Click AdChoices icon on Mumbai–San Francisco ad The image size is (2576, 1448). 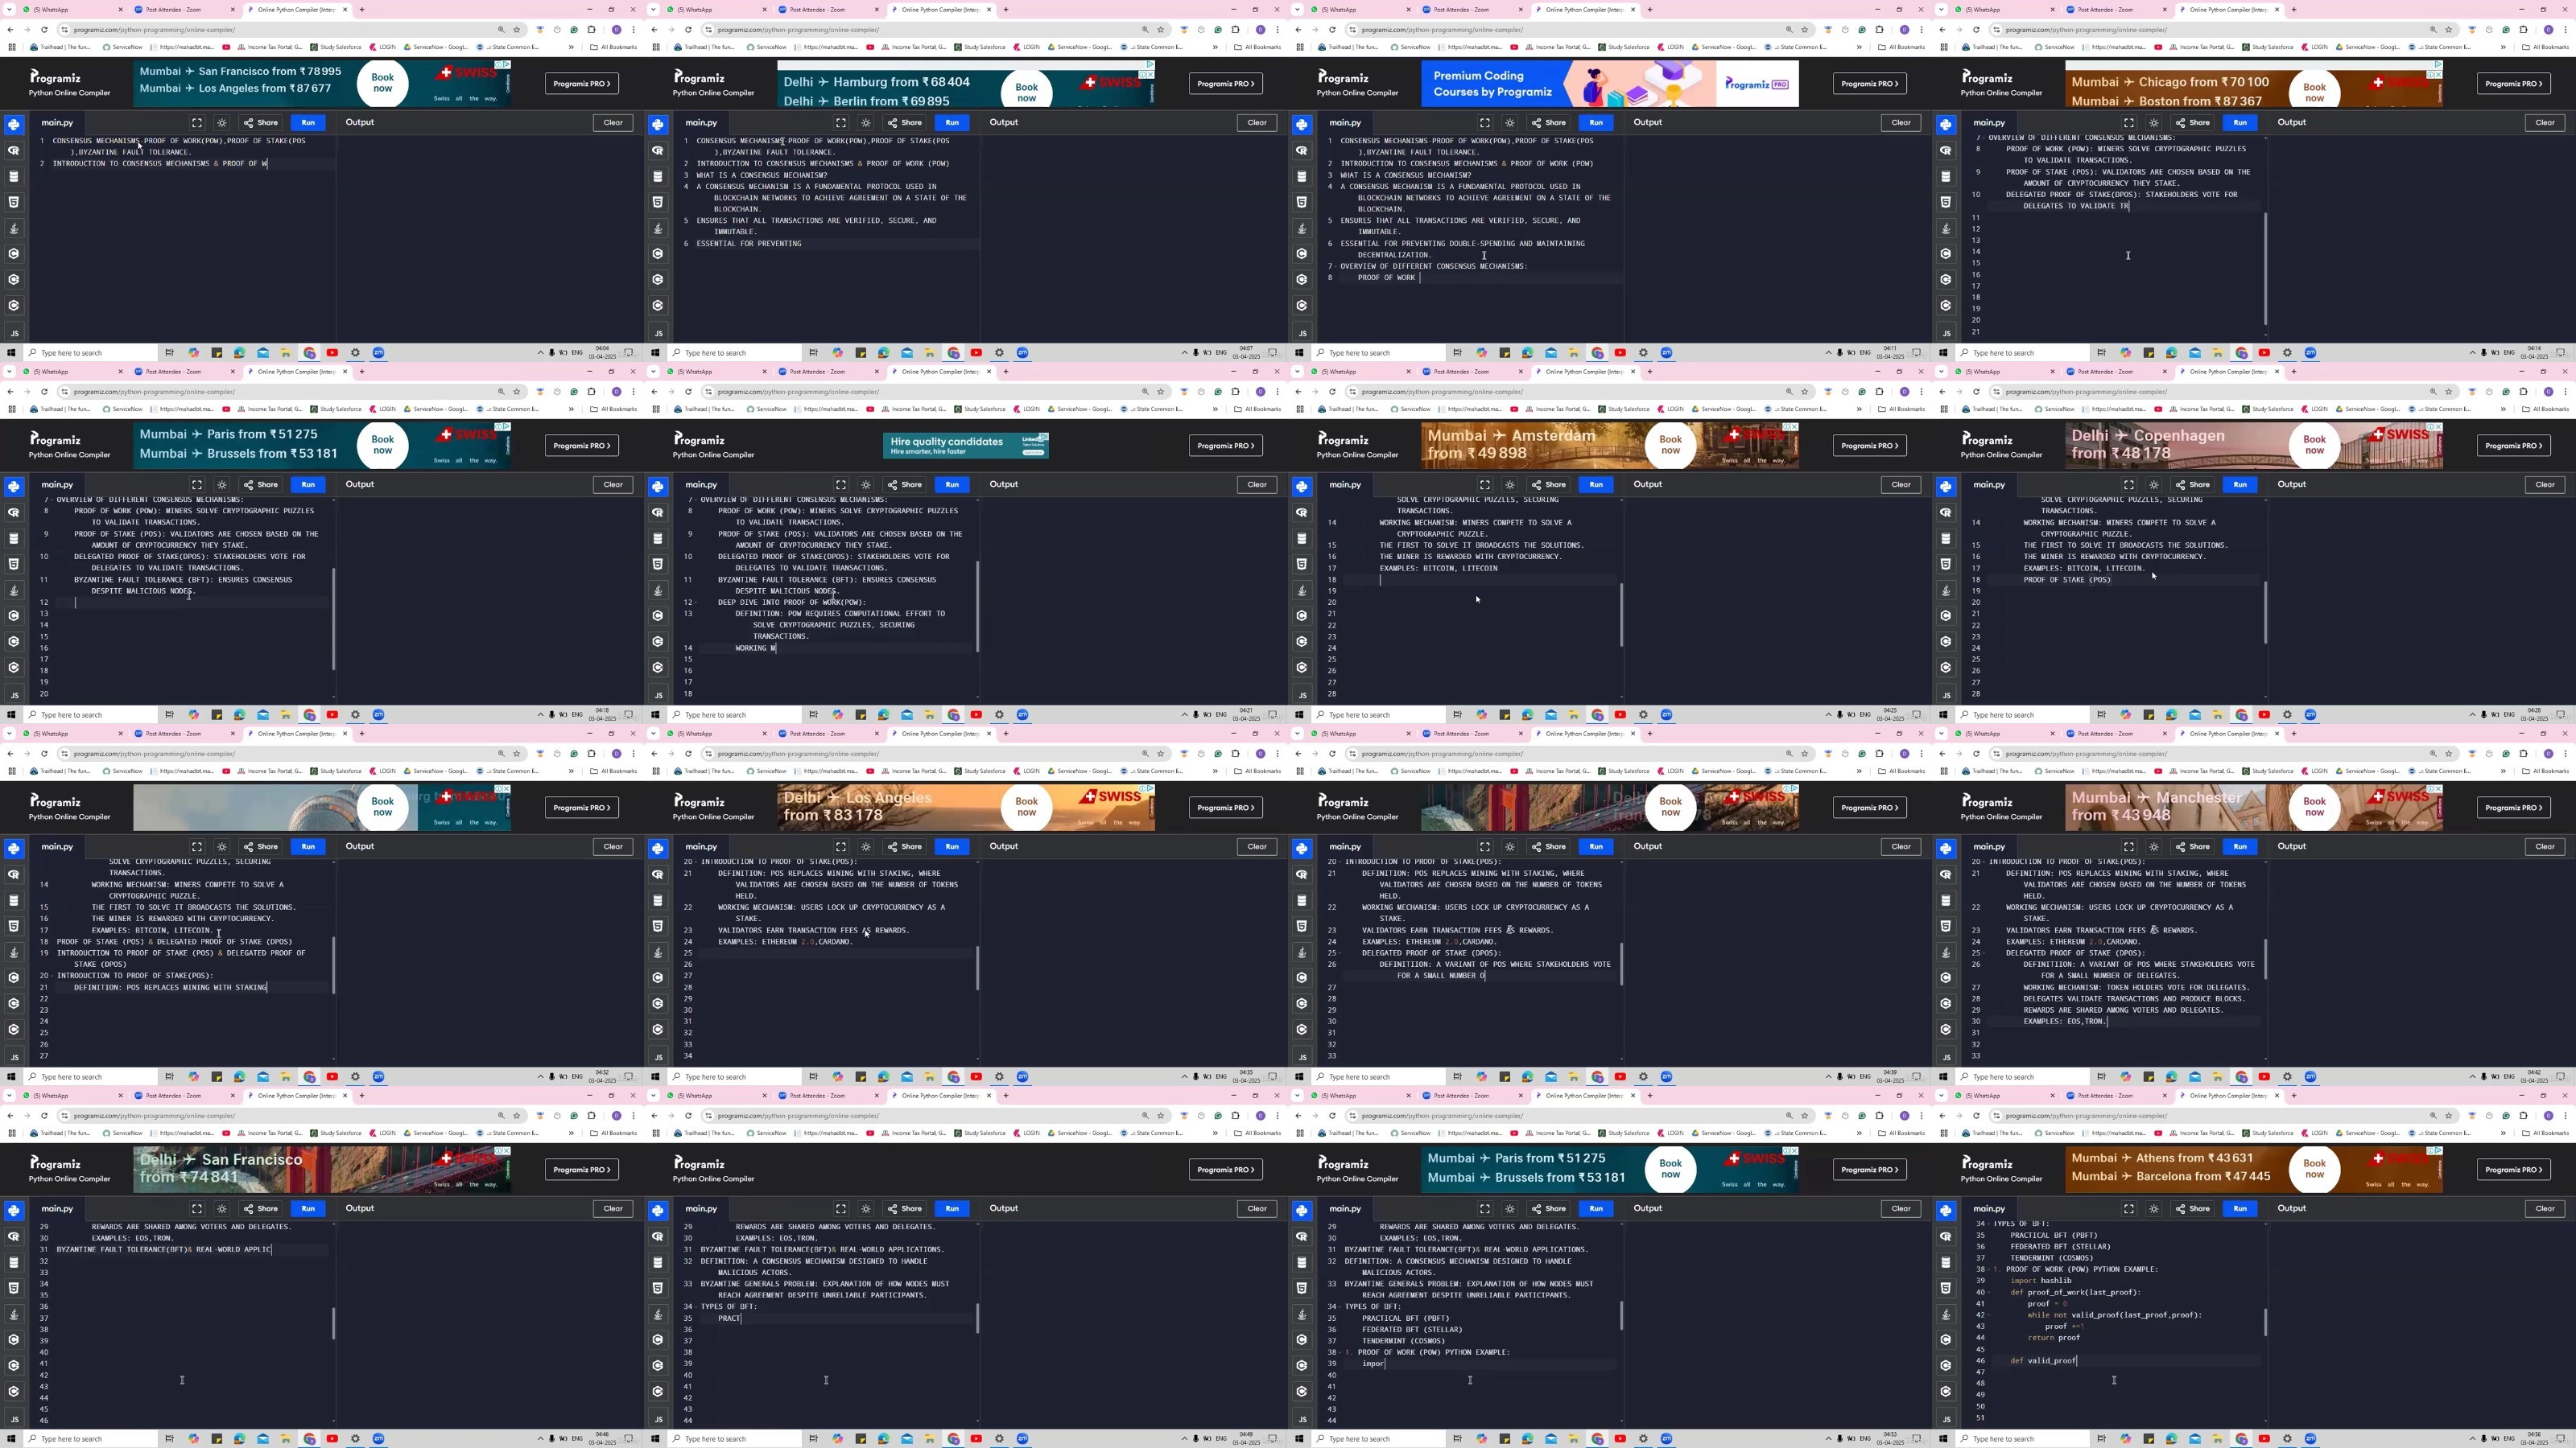click(507, 65)
